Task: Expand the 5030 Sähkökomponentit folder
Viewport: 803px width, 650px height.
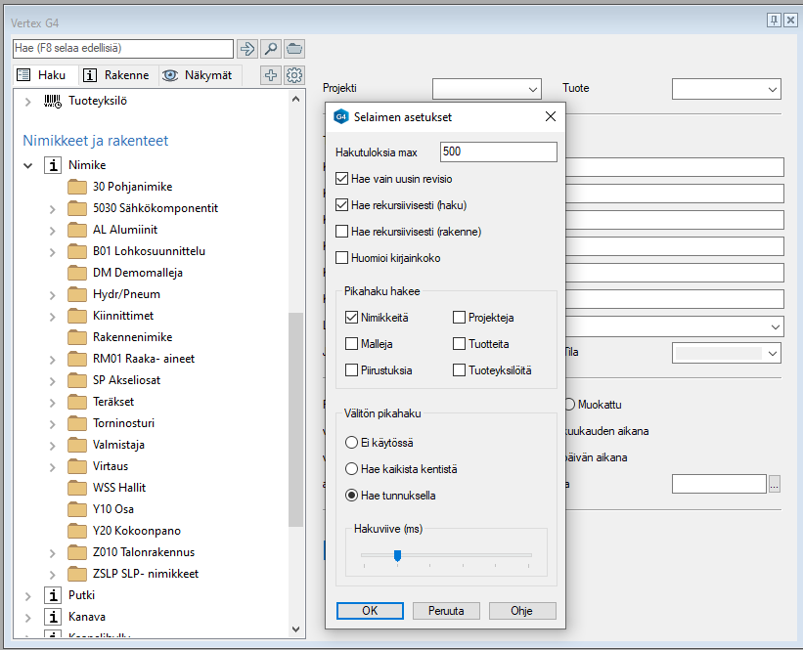Action: (x=52, y=208)
